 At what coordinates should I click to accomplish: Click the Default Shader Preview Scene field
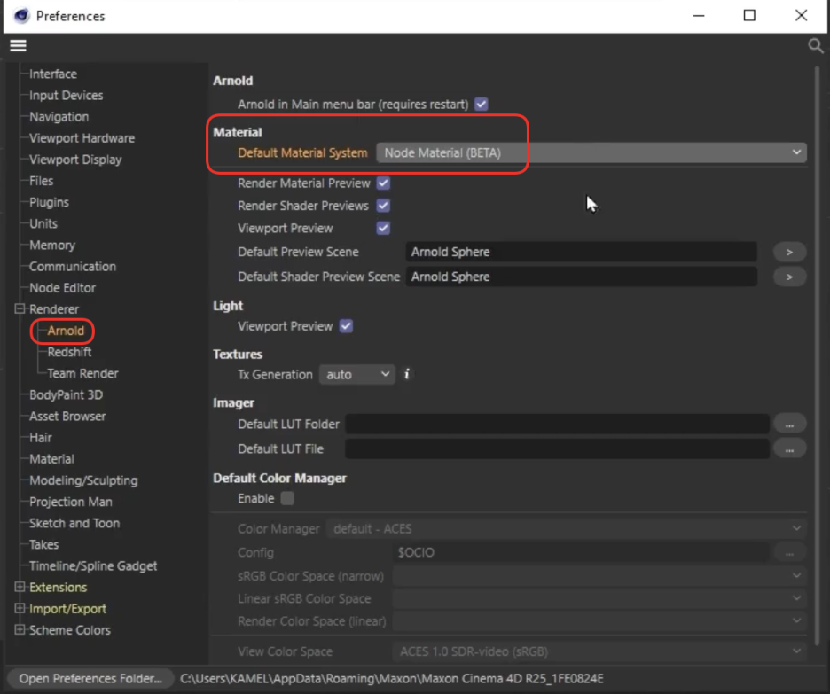tap(581, 277)
